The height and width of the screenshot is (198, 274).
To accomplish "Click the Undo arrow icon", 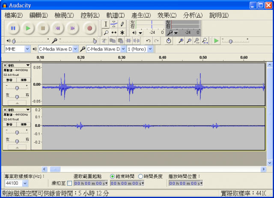I will 149,41.
